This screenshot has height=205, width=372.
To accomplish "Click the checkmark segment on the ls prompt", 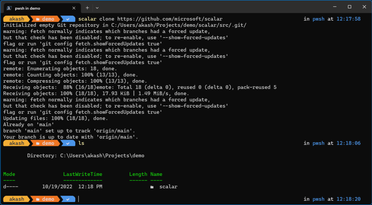I will [x=68, y=143].
